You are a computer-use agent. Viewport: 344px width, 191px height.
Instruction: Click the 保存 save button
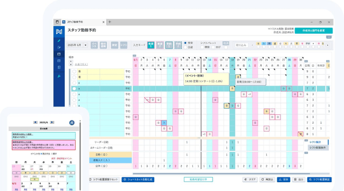click(x=284, y=180)
